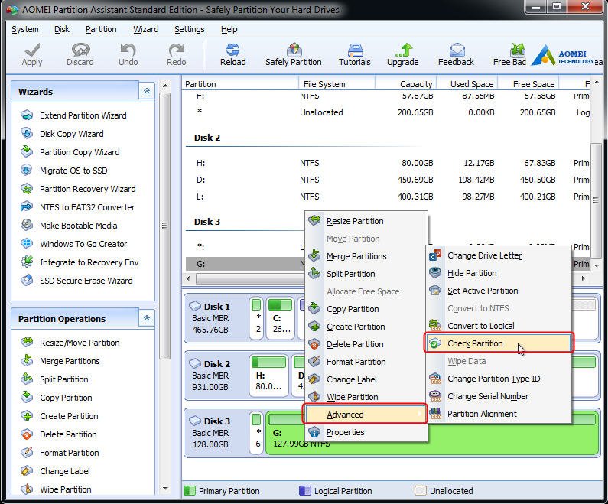Choose Wipe Partition from the context menu
The width and height of the screenshot is (608, 504).
(366, 397)
